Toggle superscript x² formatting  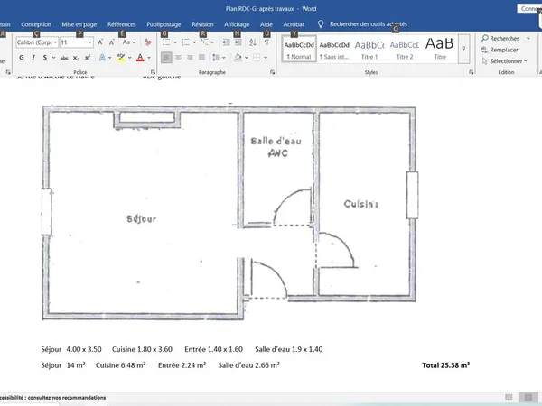coord(88,58)
